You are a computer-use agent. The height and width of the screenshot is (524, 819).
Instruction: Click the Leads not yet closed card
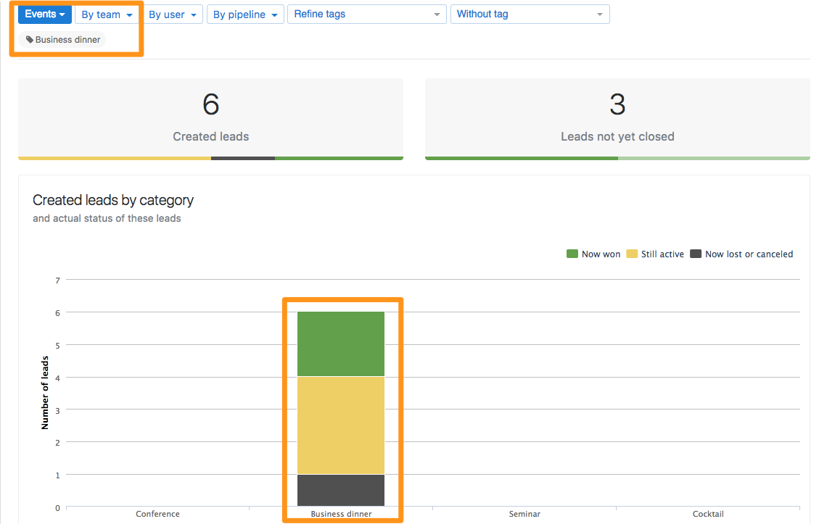(617, 118)
